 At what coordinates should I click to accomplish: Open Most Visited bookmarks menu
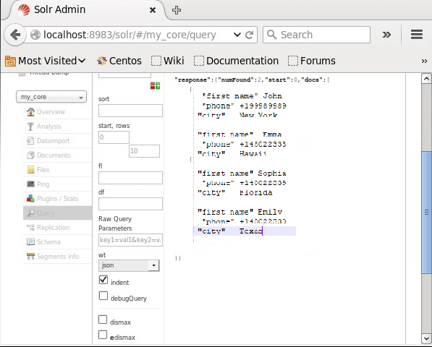click(45, 61)
